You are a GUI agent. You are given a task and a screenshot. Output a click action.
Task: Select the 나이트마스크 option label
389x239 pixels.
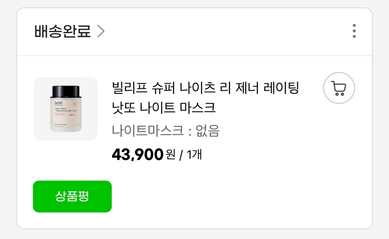point(148,131)
